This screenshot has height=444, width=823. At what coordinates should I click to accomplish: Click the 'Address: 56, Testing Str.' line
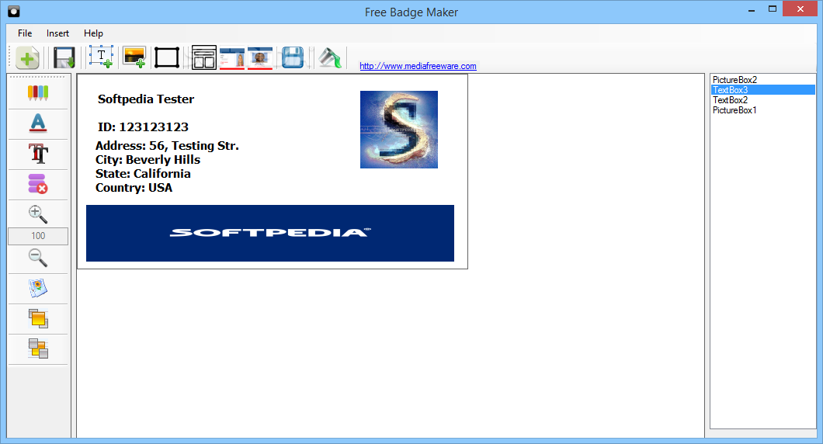tap(167, 145)
